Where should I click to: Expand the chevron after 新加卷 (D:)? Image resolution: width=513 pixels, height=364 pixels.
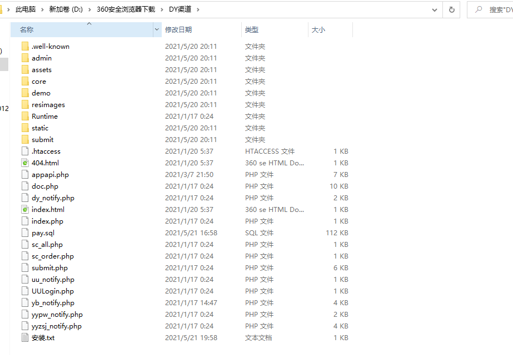click(x=89, y=10)
